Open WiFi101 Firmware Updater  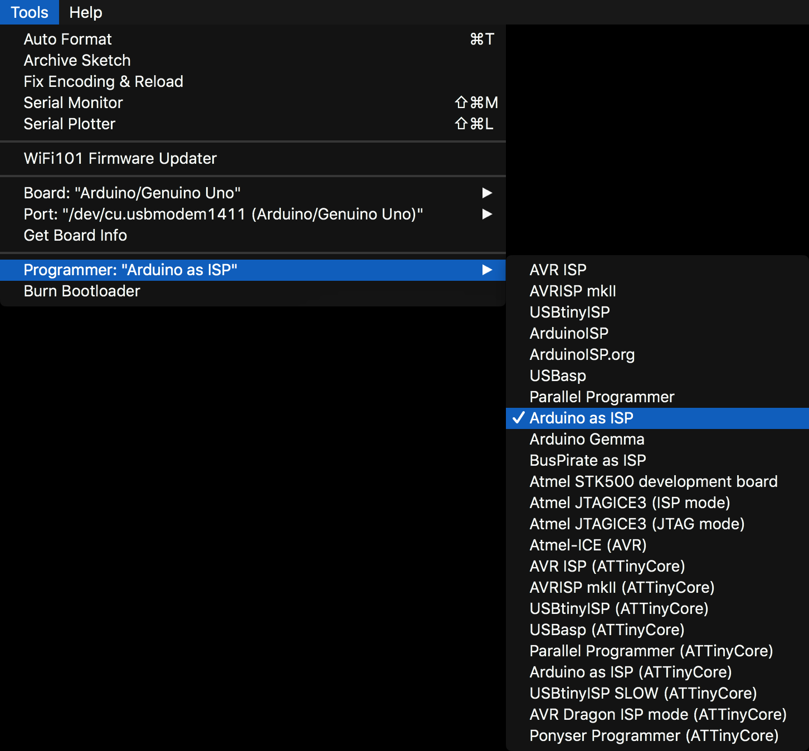click(x=120, y=158)
